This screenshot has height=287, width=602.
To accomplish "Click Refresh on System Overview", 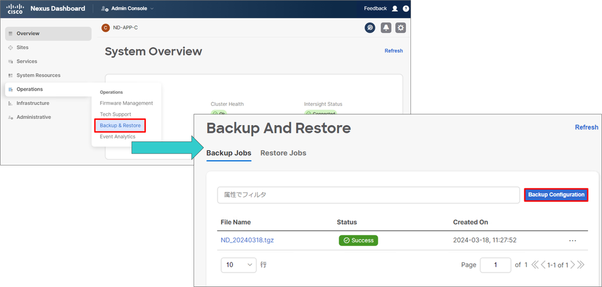I will click(393, 51).
